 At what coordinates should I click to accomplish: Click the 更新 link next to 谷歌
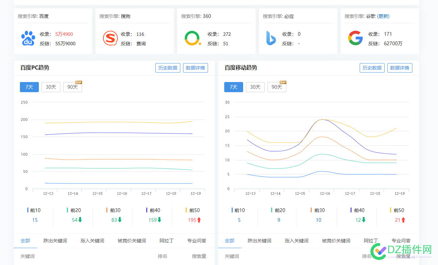click(x=383, y=16)
